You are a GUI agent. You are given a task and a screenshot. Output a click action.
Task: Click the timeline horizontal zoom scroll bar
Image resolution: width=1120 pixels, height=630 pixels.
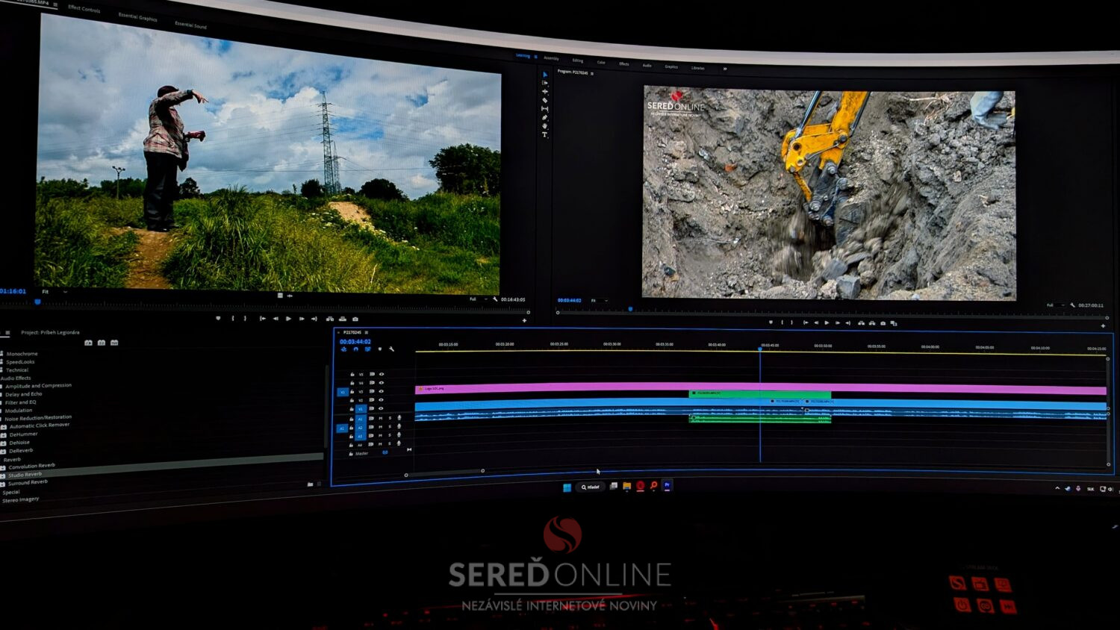(444, 472)
